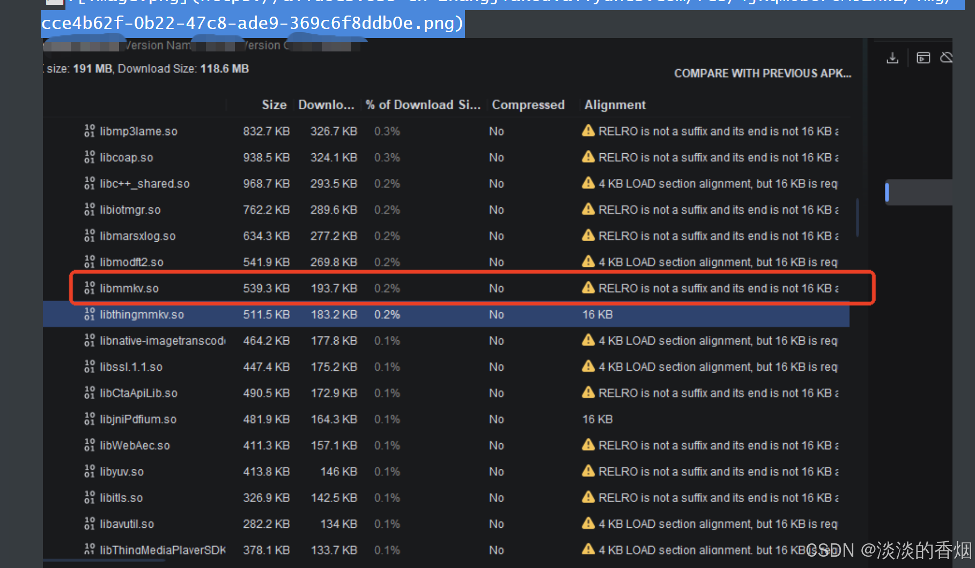Select the libyuv.so file icon
The width and height of the screenshot is (975, 568).
click(x=90, y=471)
